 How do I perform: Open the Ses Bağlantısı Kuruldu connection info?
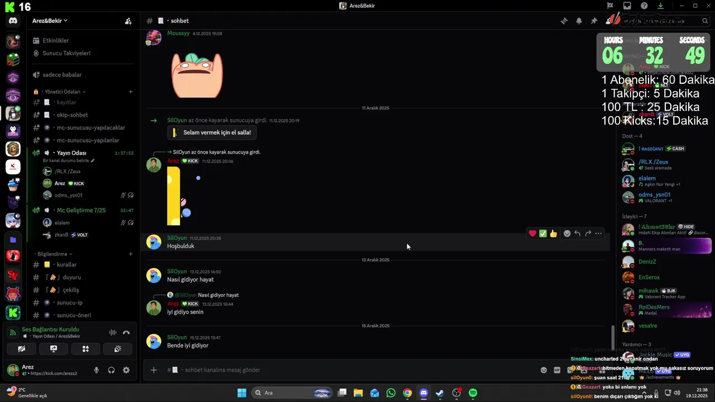pyautogui.click(x=50, y=329)
